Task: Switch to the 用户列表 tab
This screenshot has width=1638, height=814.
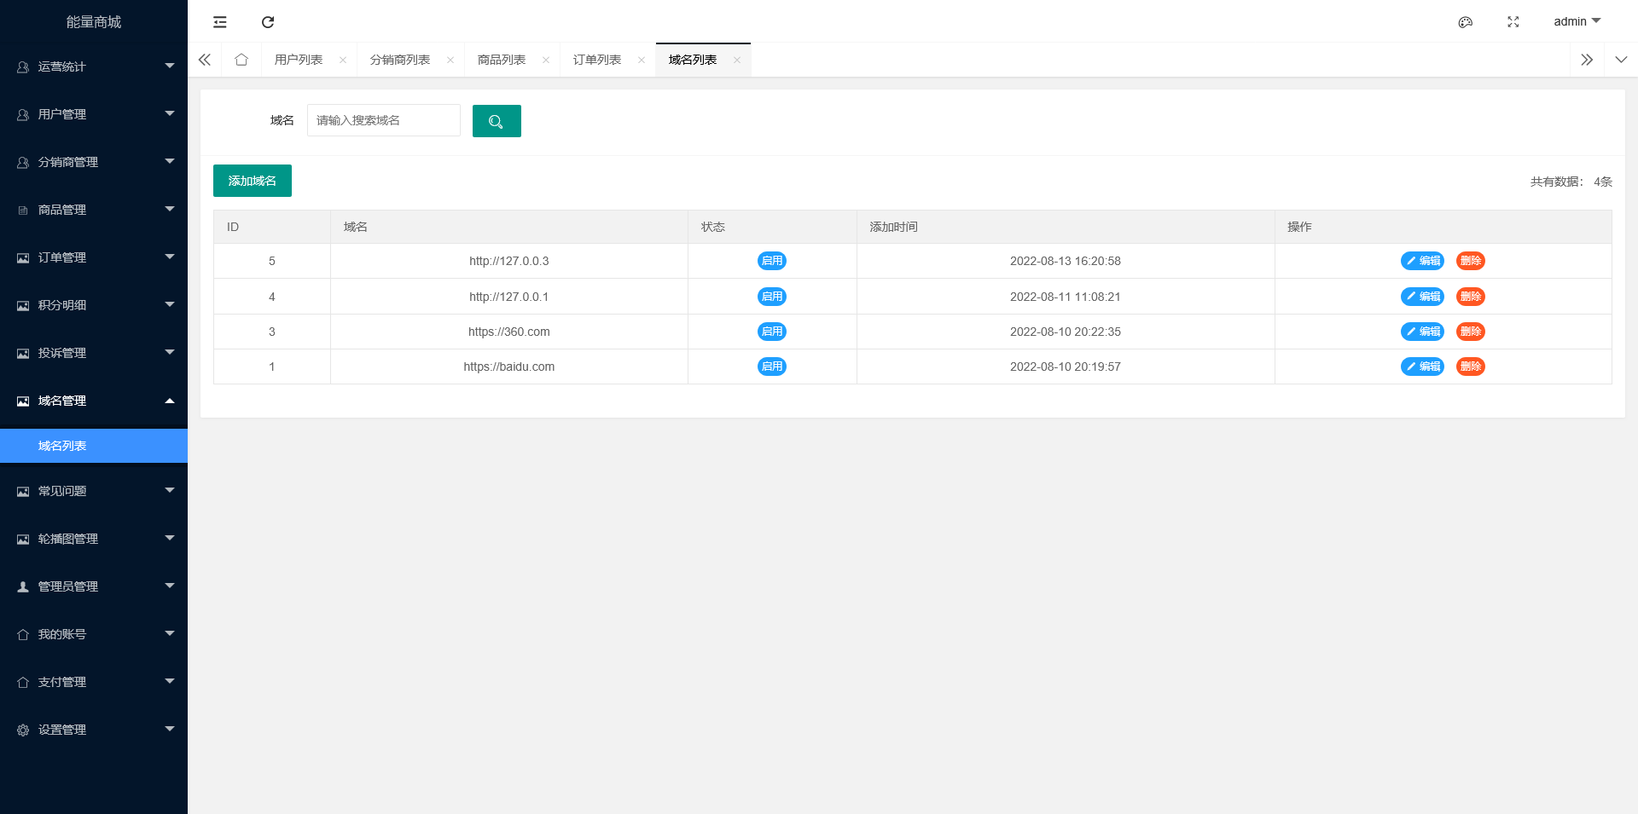Action: pos(299,60)
